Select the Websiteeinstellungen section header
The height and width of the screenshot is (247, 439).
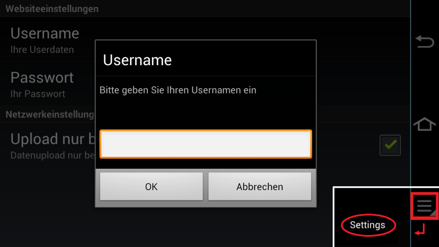click(x=52, y=9)
